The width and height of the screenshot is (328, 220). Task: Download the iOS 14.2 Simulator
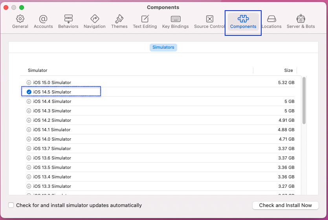tap(29, 120)
